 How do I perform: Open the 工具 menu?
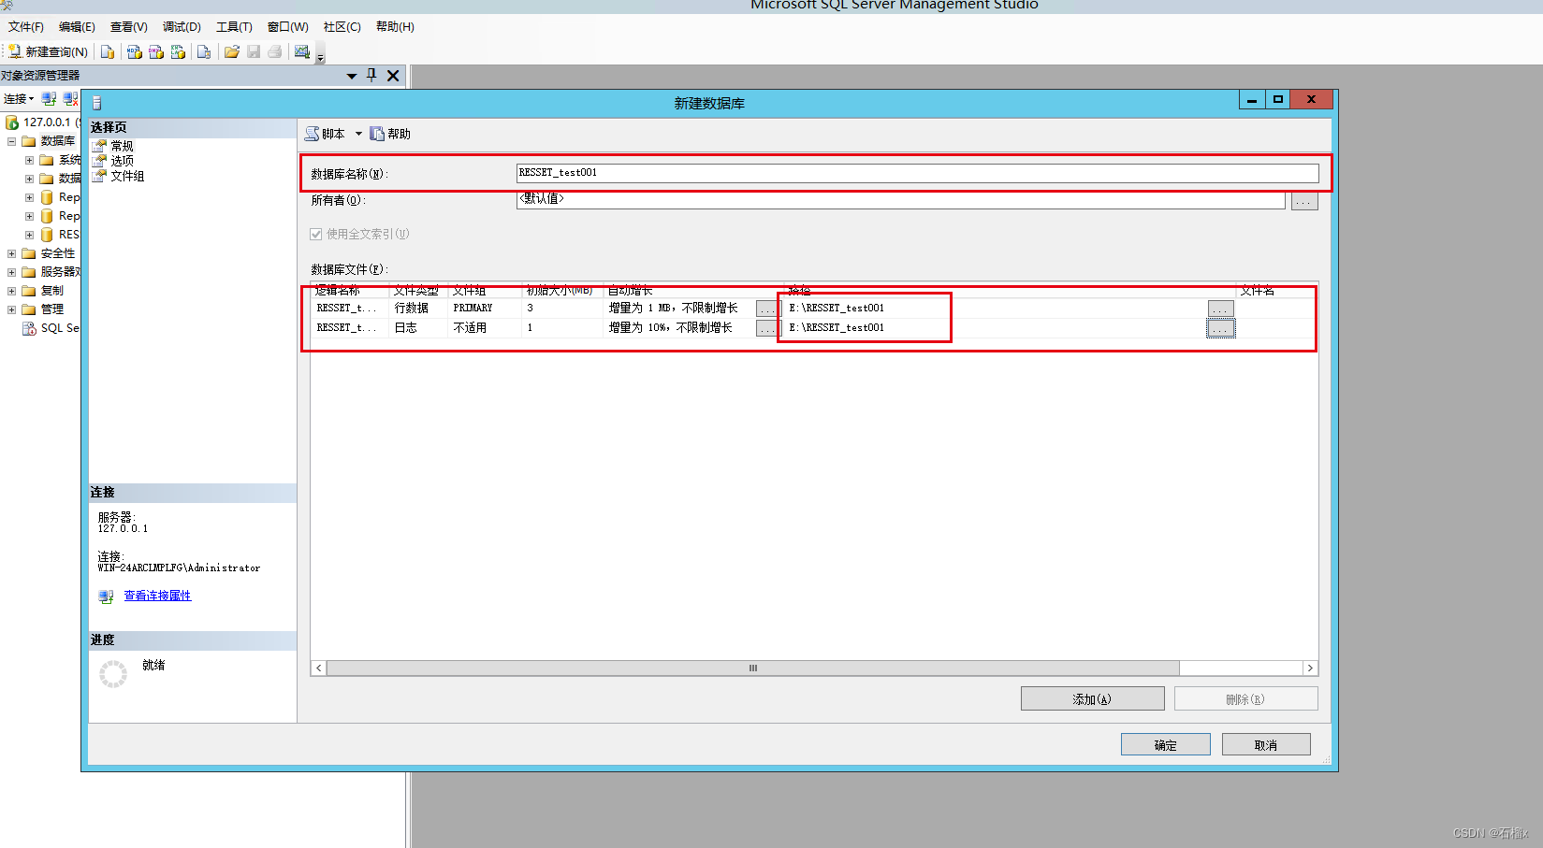234,26
